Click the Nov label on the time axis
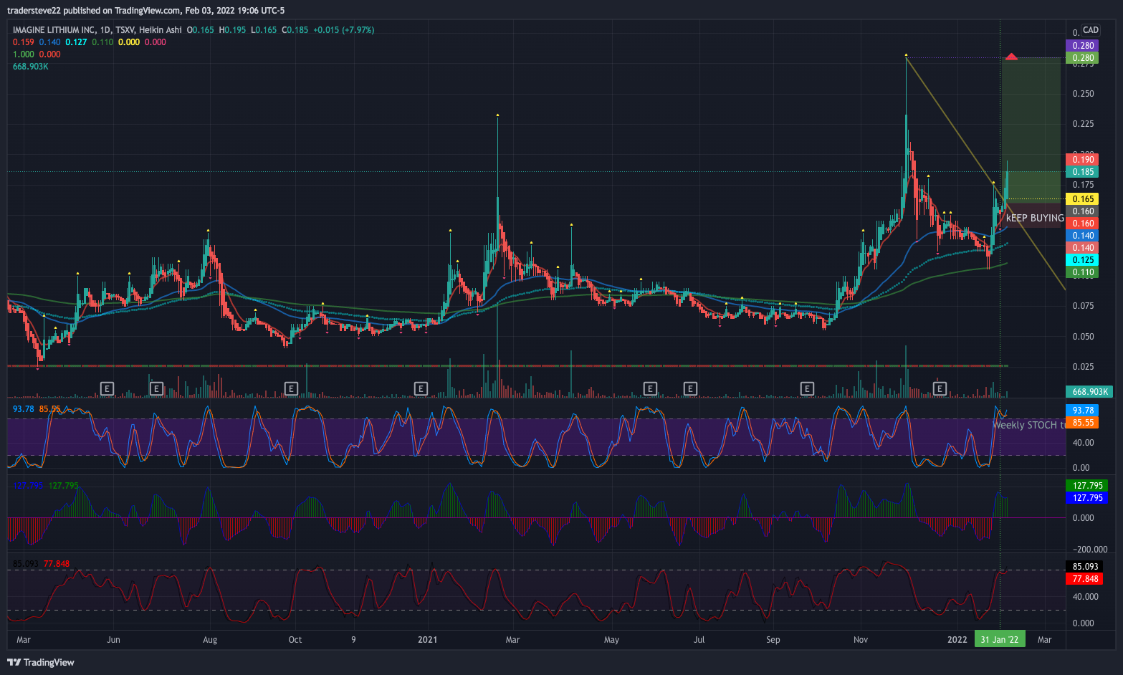Image resolution: width=1123 pixels, height=675 pixels. (861, 639)
